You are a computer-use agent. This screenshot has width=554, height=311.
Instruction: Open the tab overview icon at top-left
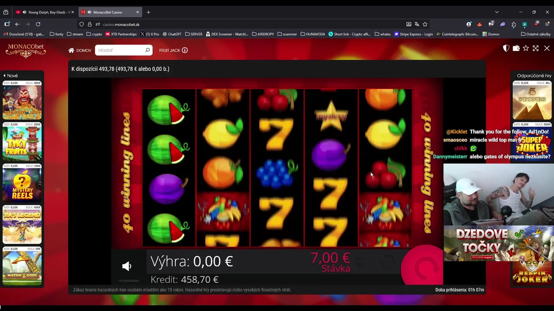pyautogui.click(x=6, y=12)
